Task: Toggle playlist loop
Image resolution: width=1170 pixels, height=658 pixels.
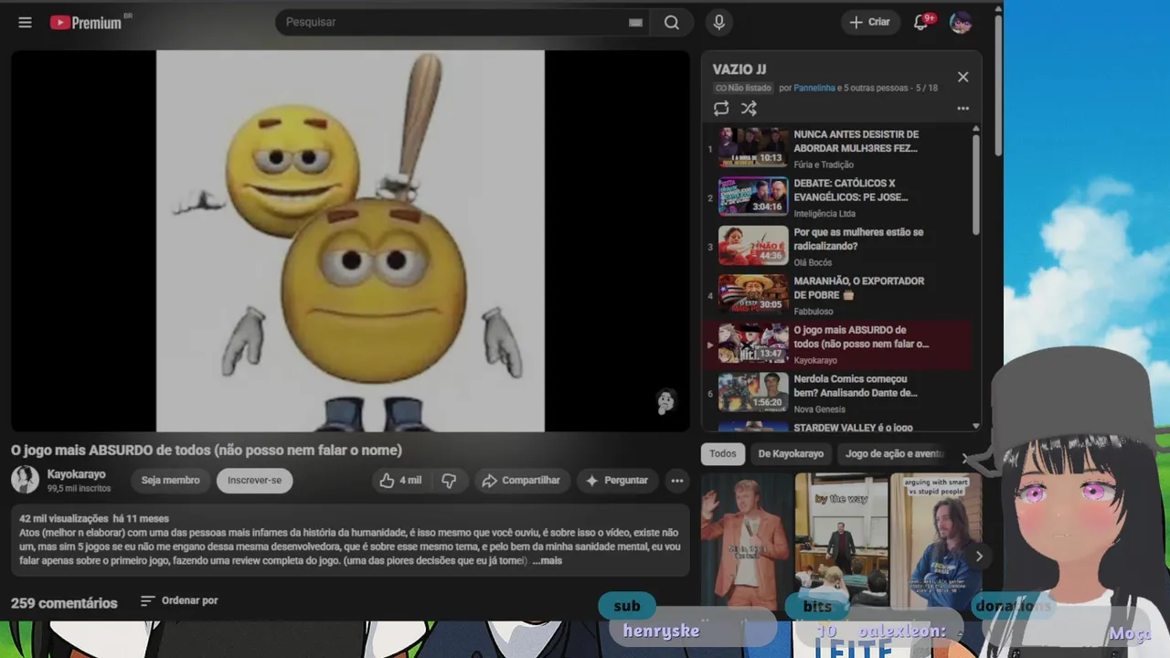Action: pos(721,109)
